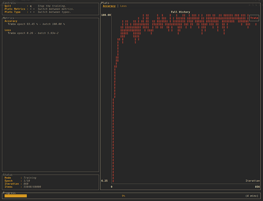Click the 'batch 5.93e-2' loss value
Image resolution: width=263 pixels, height=201 pixels.
pos(48,33)
